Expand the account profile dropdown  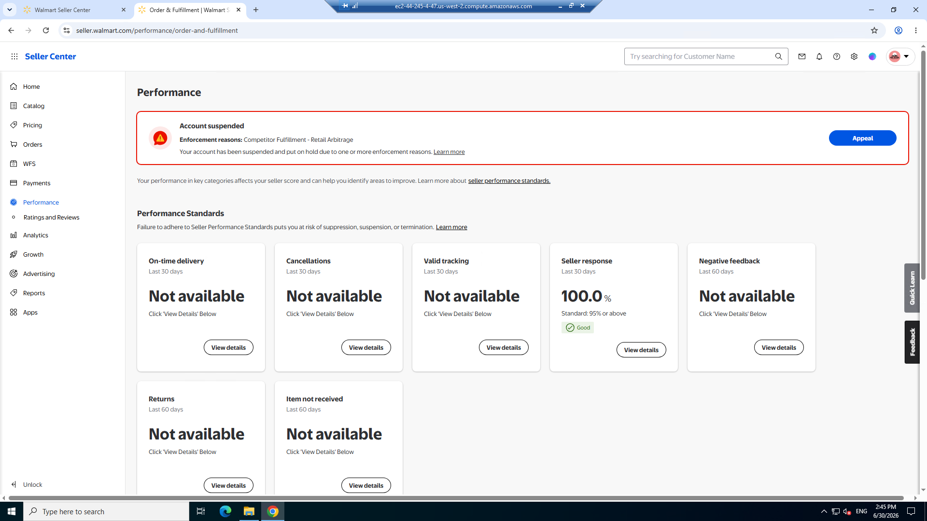(x=900, y=56)
